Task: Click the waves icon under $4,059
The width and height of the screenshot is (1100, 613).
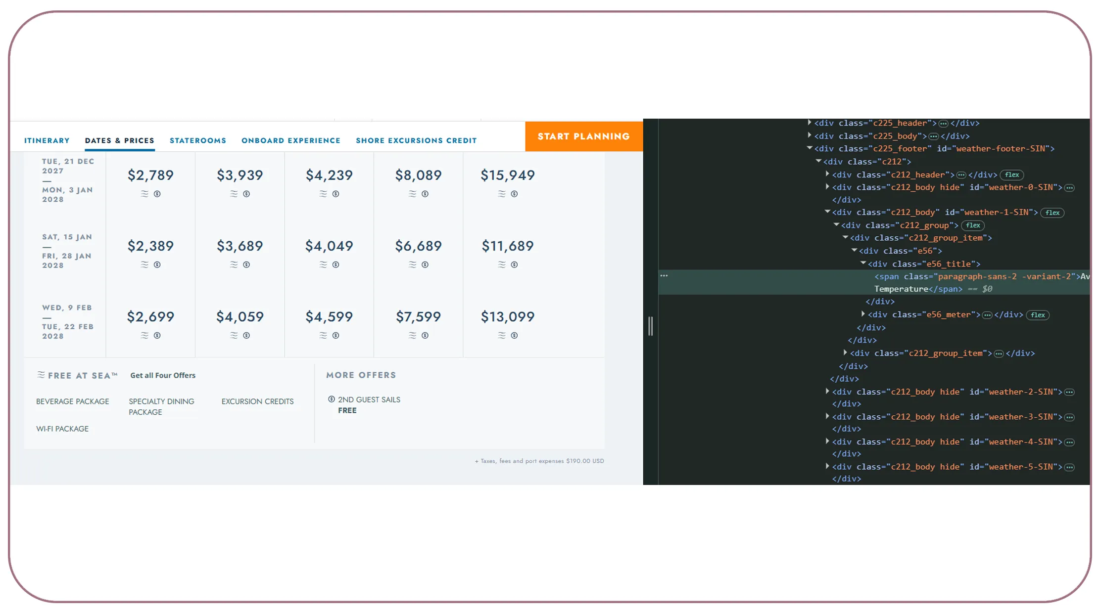Action: click(234, 335)
